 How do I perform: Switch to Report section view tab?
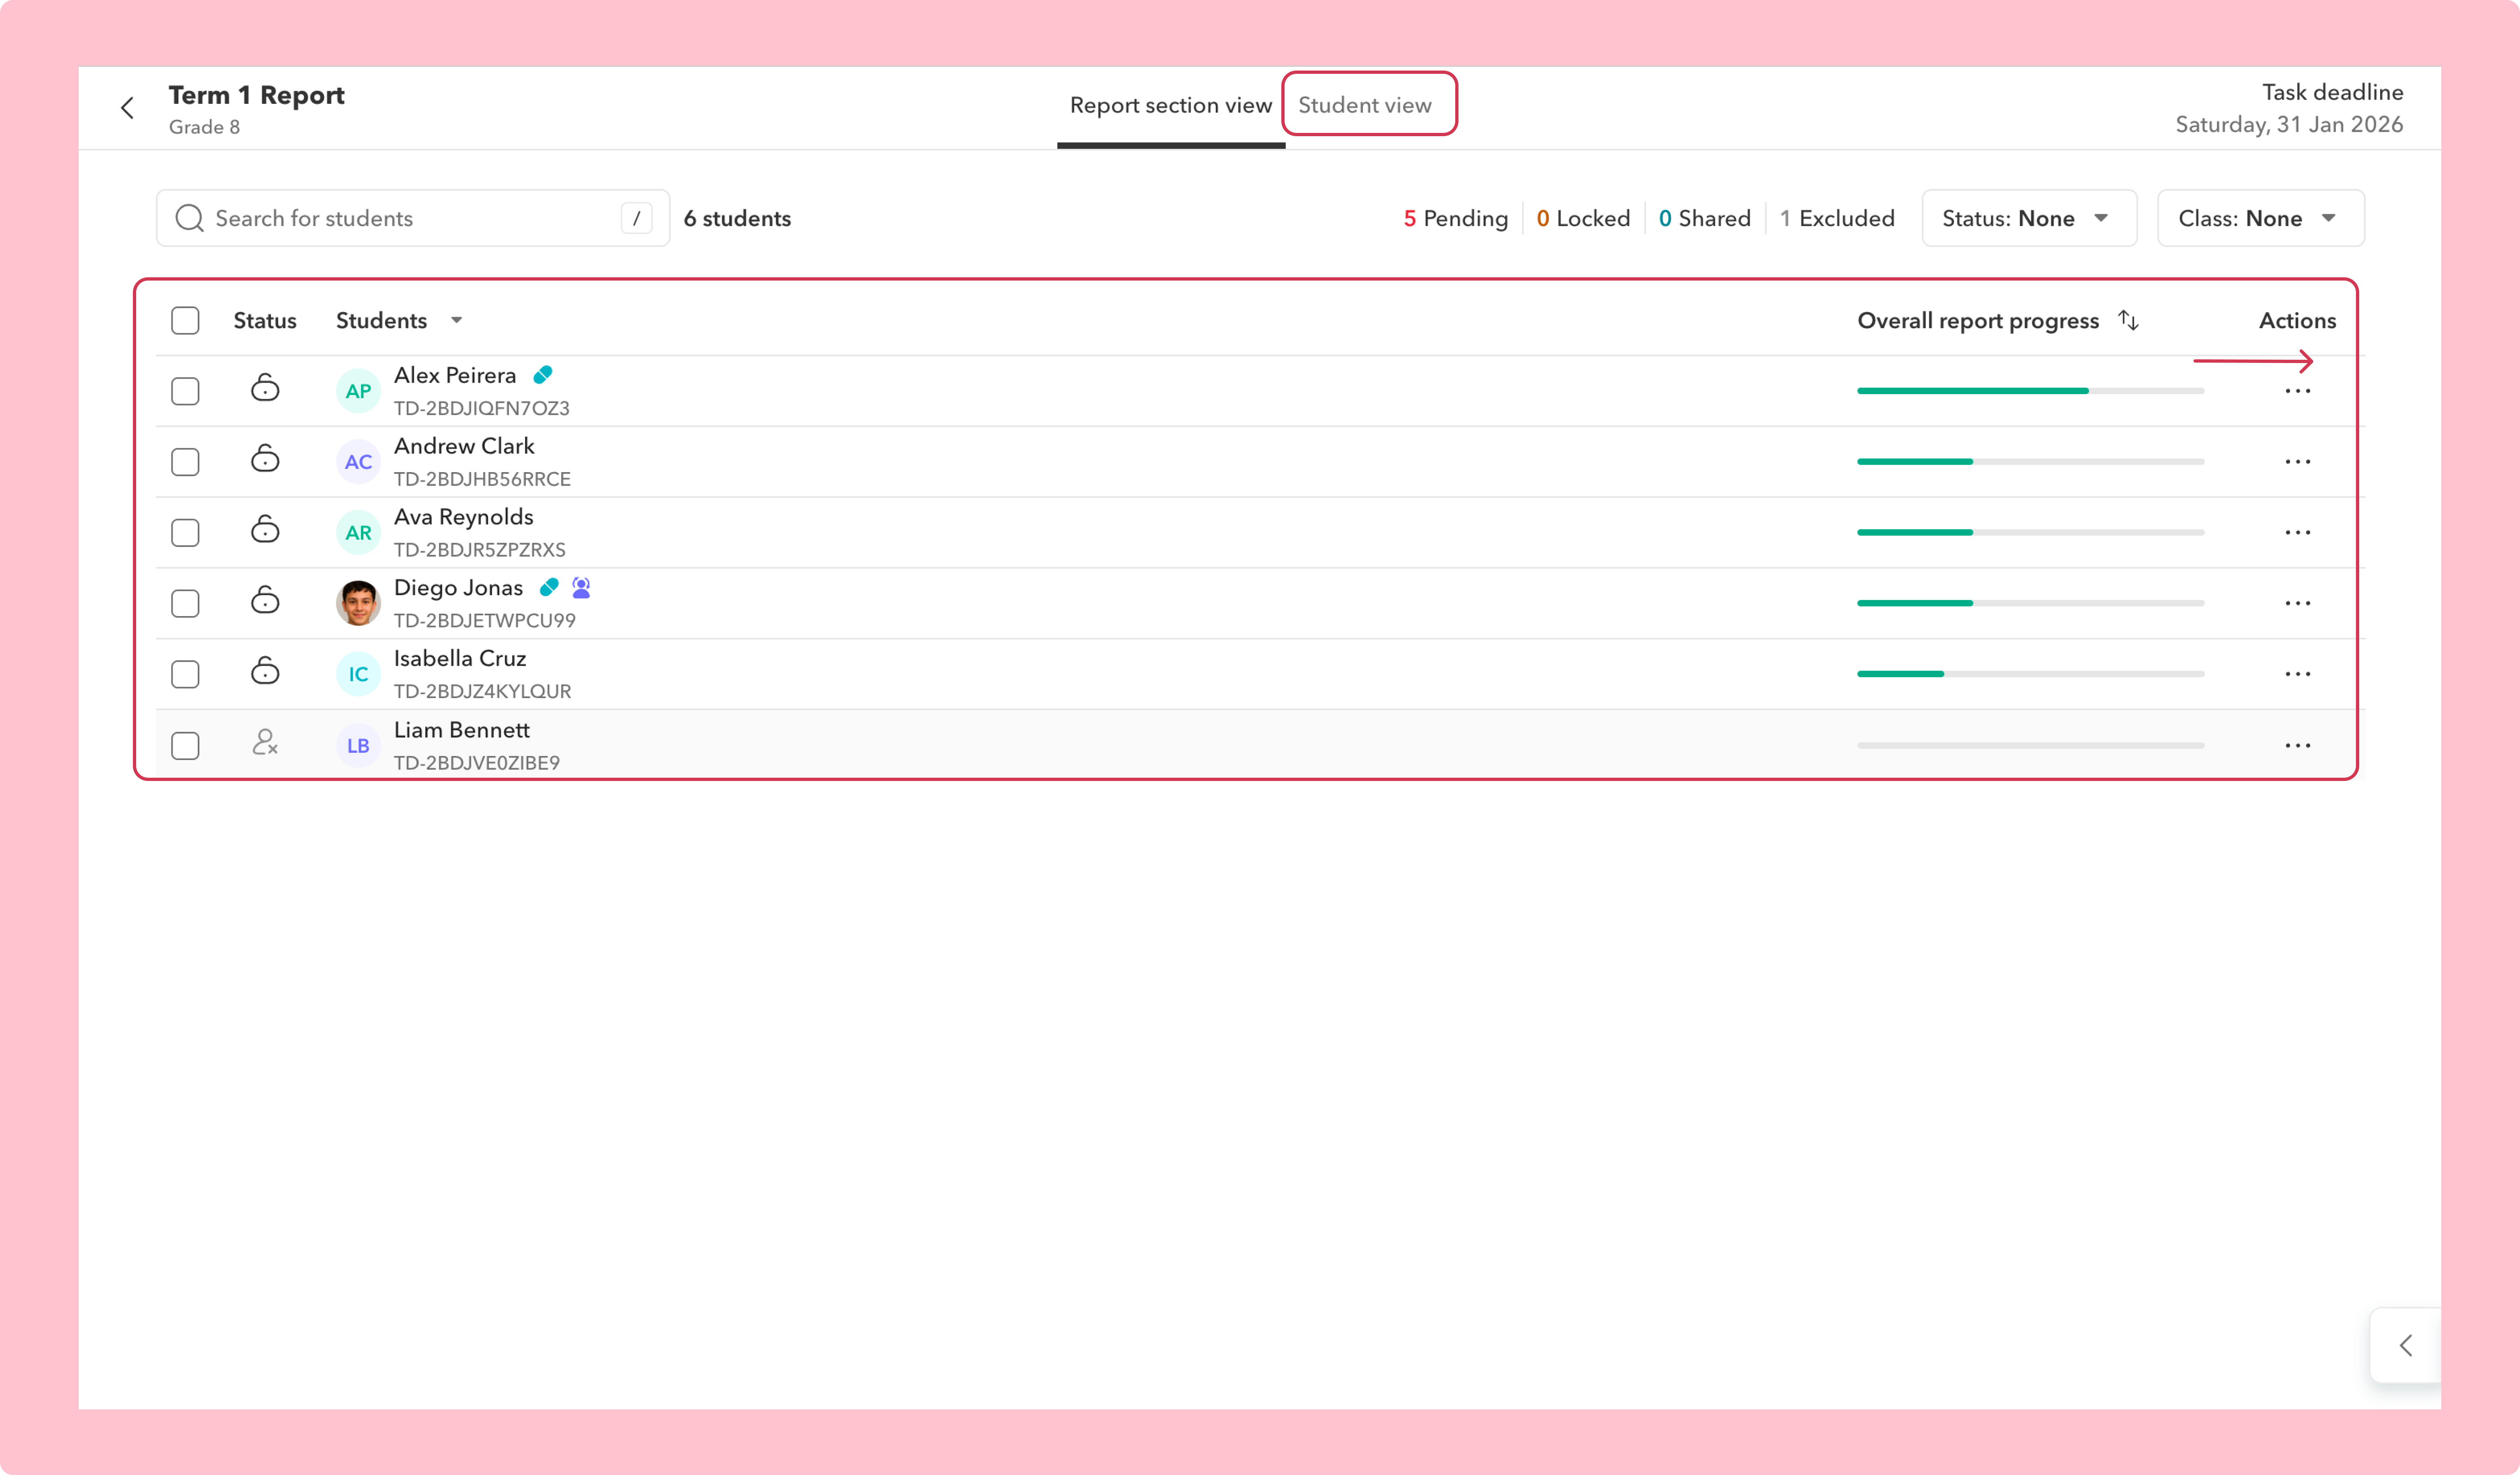(x=1171, y=106)
